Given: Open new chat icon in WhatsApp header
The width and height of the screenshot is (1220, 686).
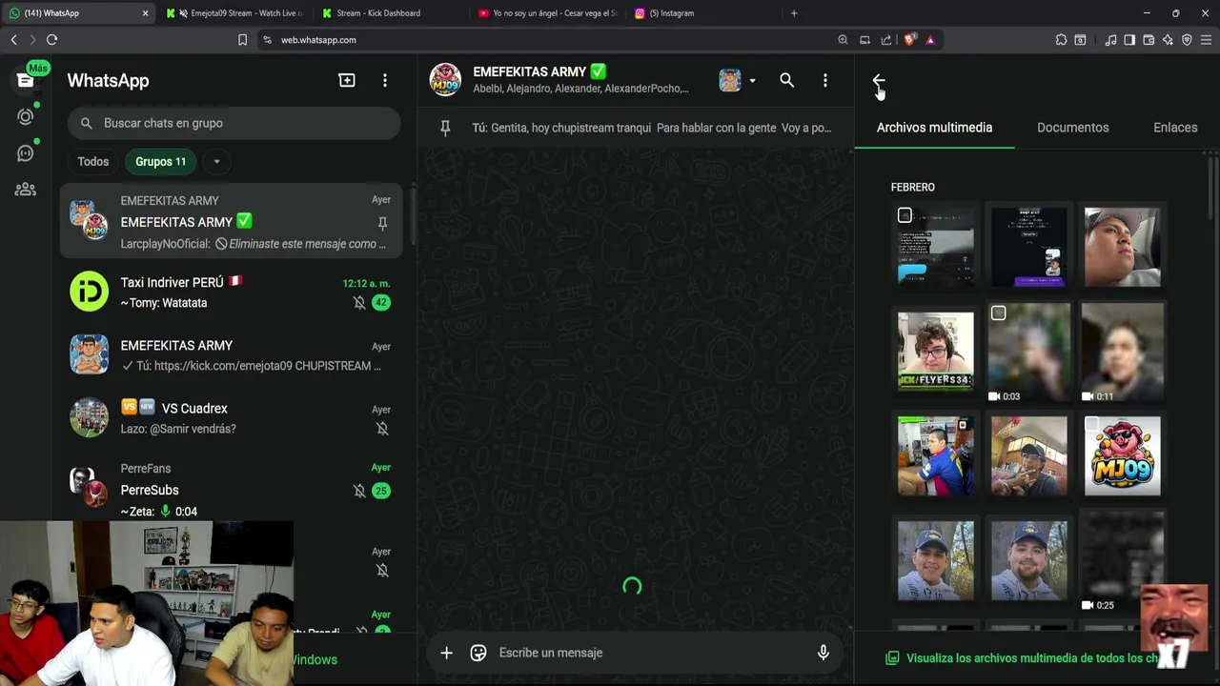Looking at the screenshot, I should click(x=347, y=81).
